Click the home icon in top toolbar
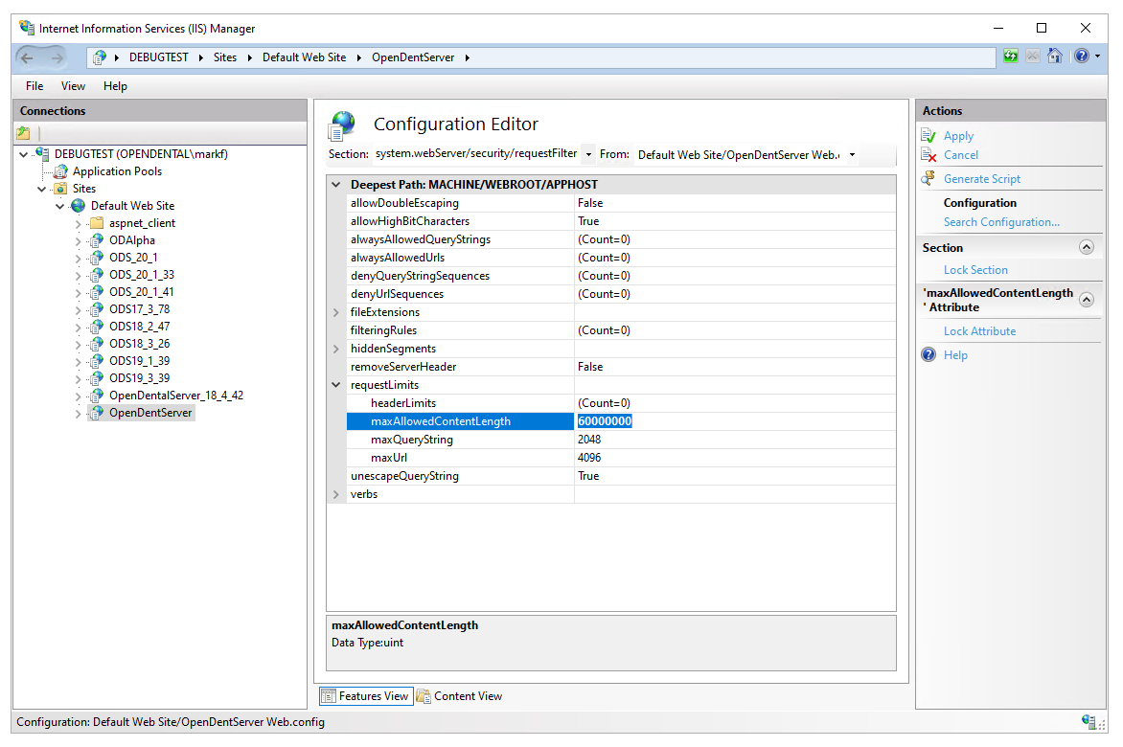1123x747 pixels. pyautogui.click(x=1055, y=57)
